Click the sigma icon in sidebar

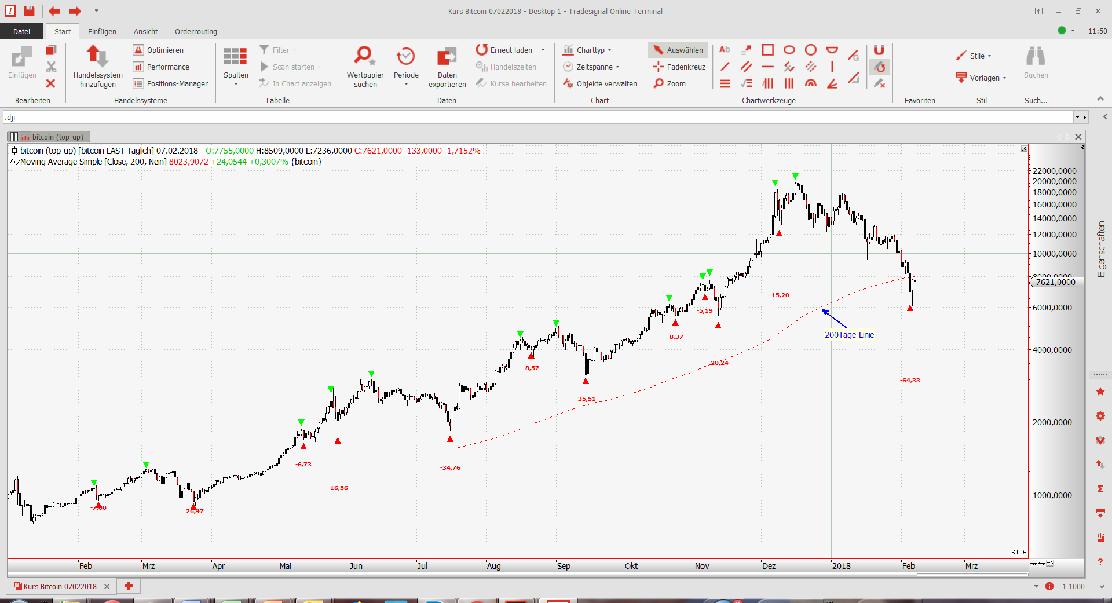[1100, 489]
